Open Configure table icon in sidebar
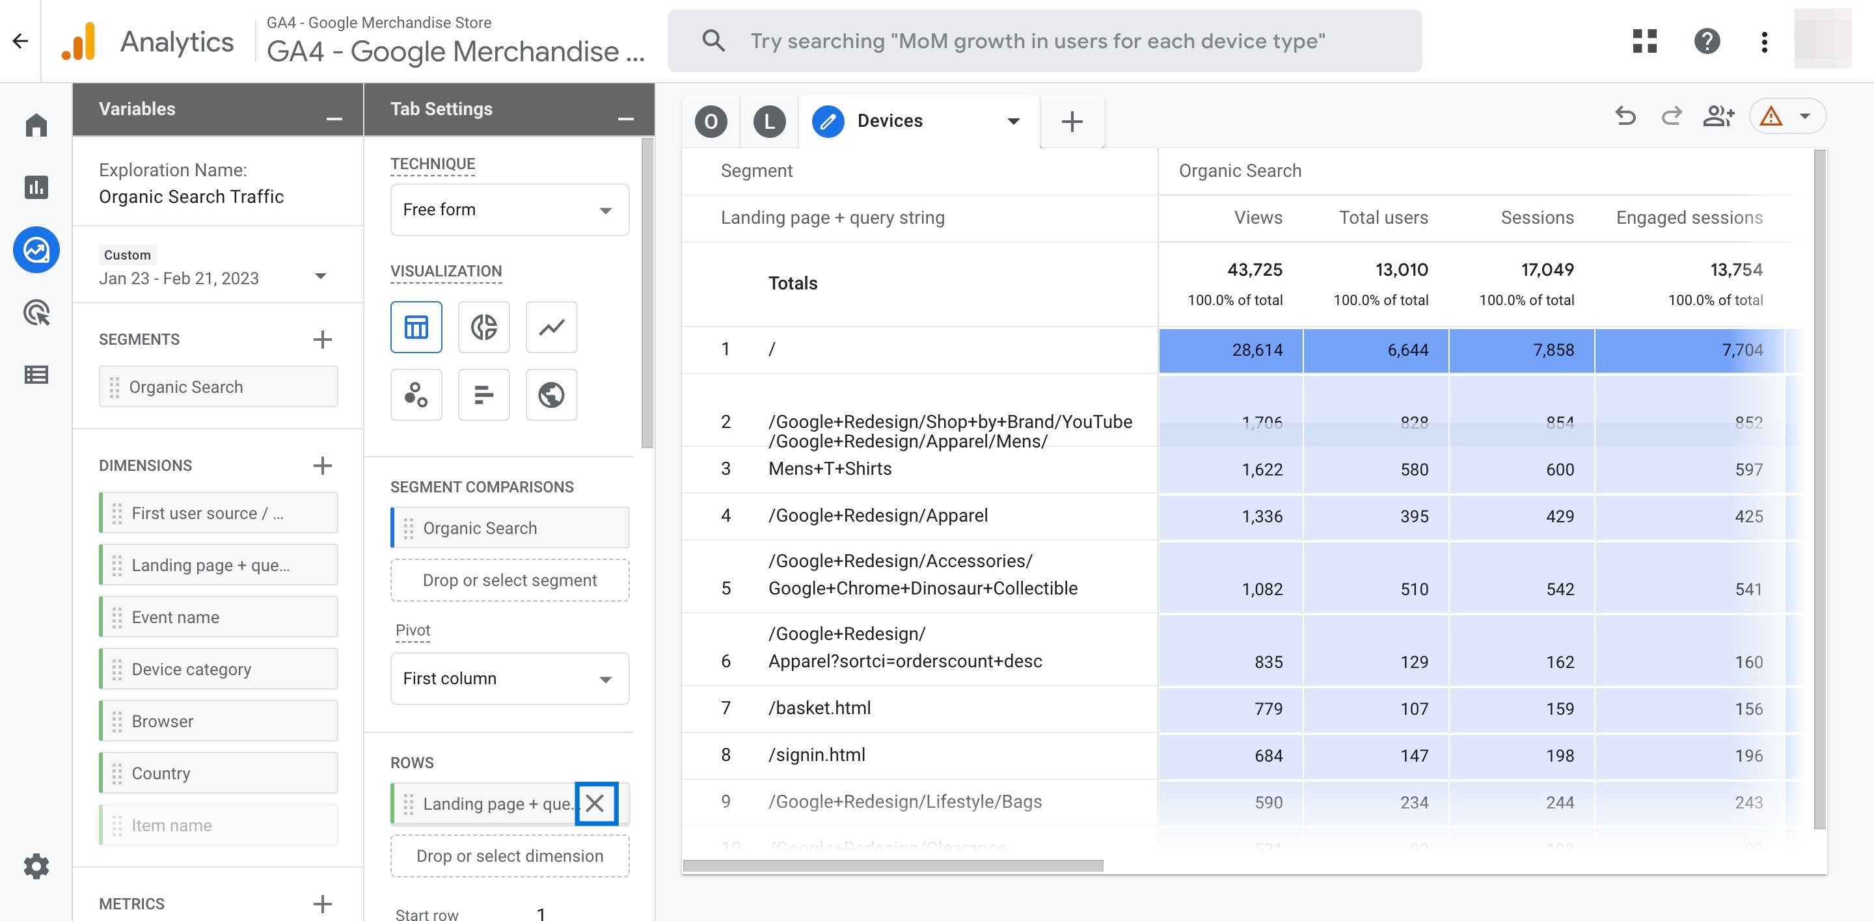Screen dimensions: 1874x921 (36, 375)
